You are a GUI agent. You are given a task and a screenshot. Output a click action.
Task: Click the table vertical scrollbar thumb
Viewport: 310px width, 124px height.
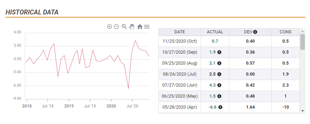click(x=302, y=42)
